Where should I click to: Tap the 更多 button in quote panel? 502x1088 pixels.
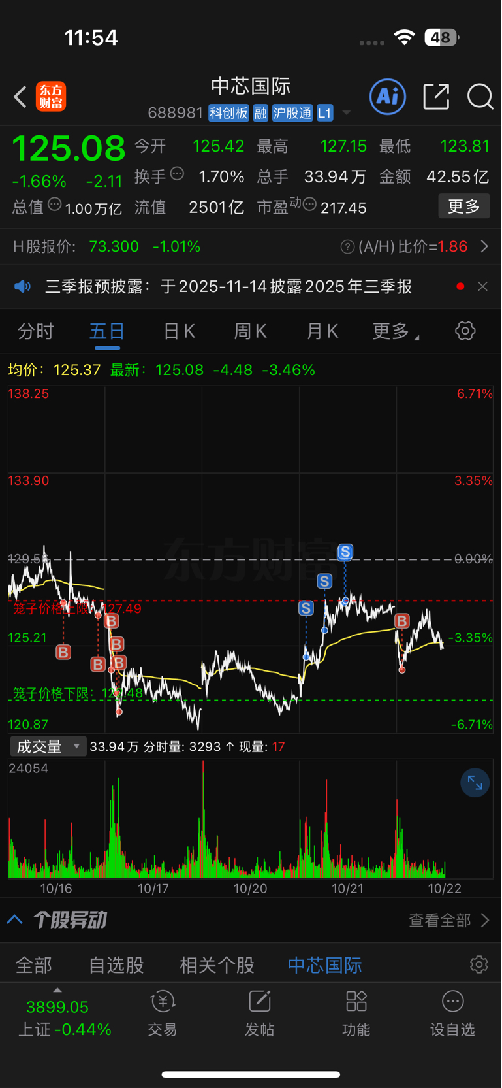pos(464,206)
